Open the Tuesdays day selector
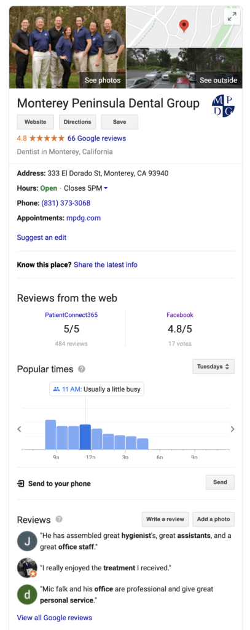250x630 pixels. [x=214, y=367]
